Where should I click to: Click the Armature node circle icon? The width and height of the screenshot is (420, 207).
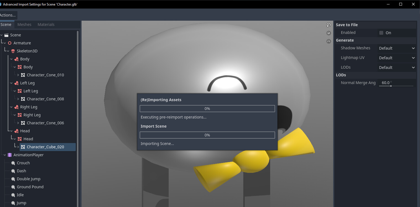(x=10, y=43)
